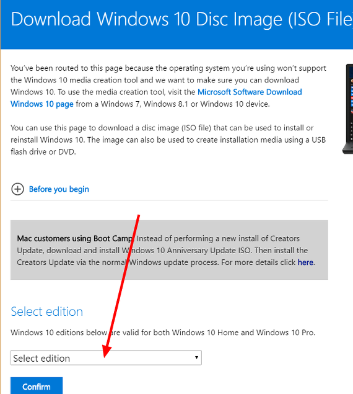Click the light blue Select edition heading
353x394 pixels.
pos(46,311)
